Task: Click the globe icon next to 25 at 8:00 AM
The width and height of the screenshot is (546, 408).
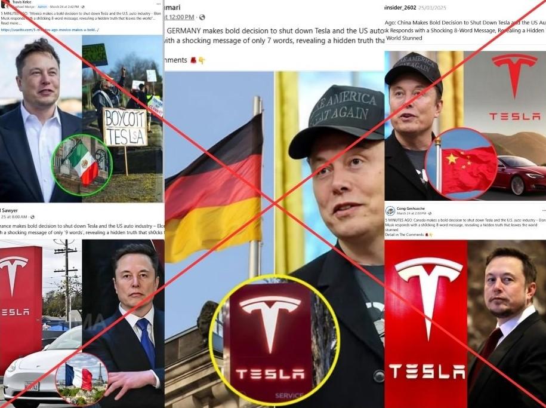Action: click(x=32, y=217)
